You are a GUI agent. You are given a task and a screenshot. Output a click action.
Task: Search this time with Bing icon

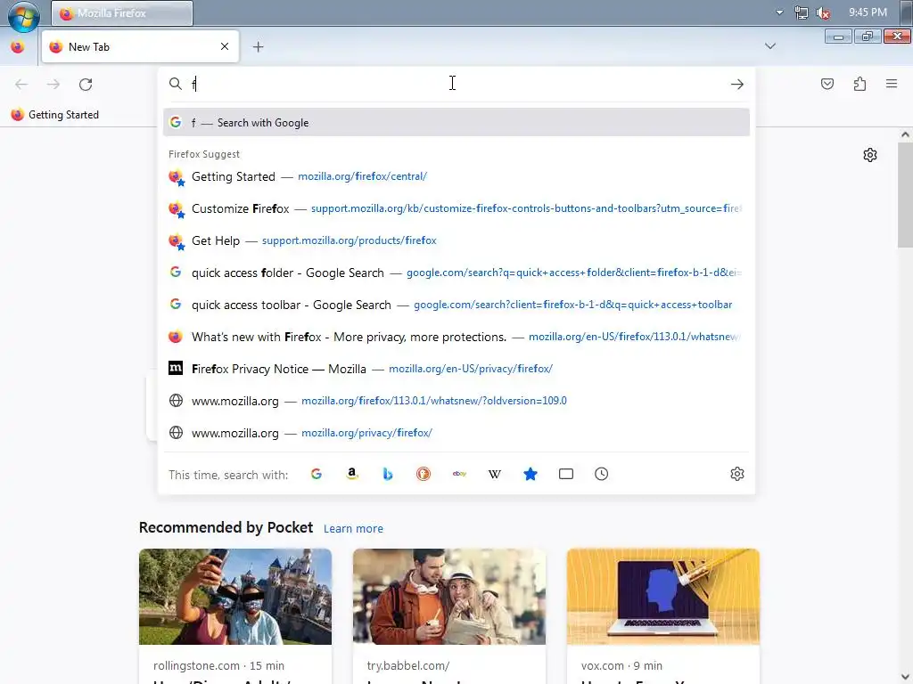388,474
